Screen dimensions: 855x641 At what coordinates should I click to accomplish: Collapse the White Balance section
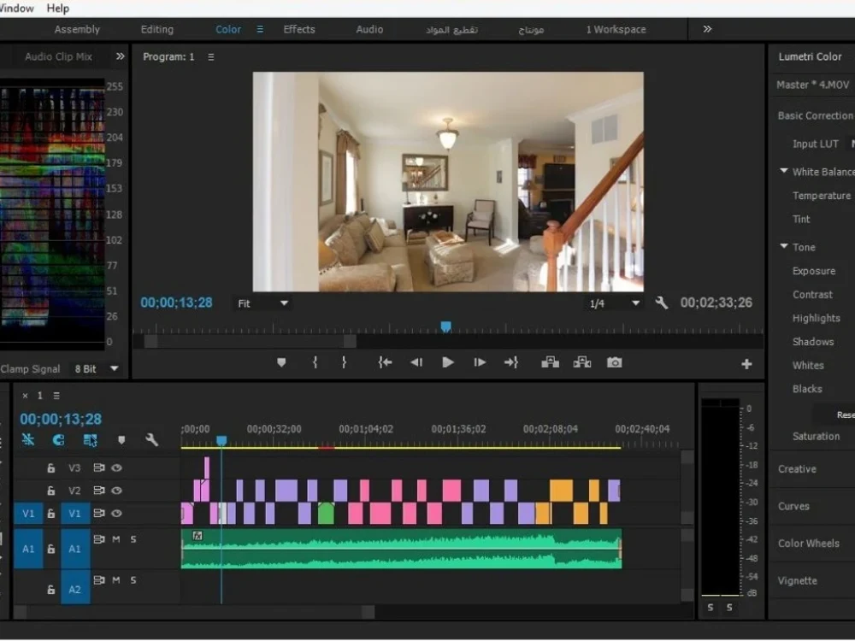[783, 171]
